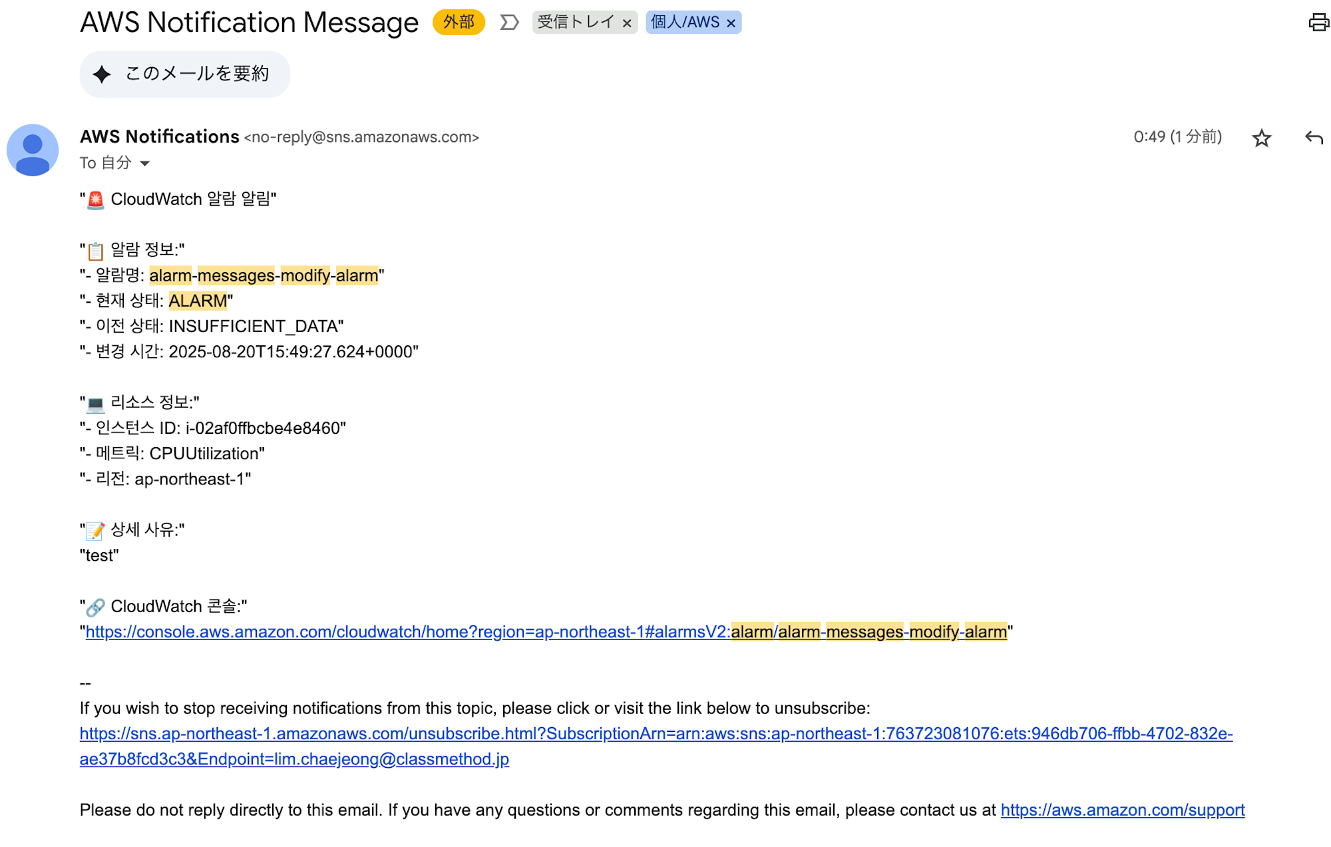The image size is (1331, 847).
Task: Open the aws.amazon.com/support link
Action: [1122, 810]
